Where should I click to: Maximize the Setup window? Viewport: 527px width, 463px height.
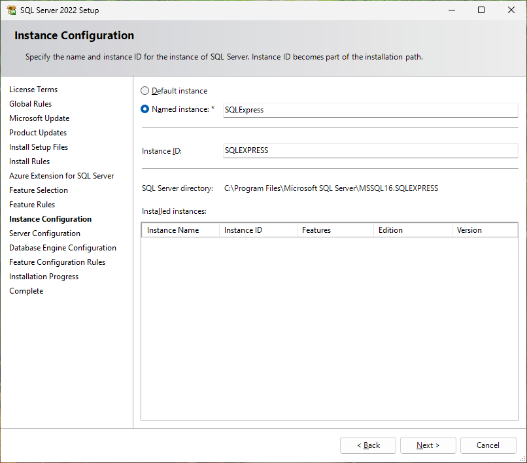click(x=481, y=10)
